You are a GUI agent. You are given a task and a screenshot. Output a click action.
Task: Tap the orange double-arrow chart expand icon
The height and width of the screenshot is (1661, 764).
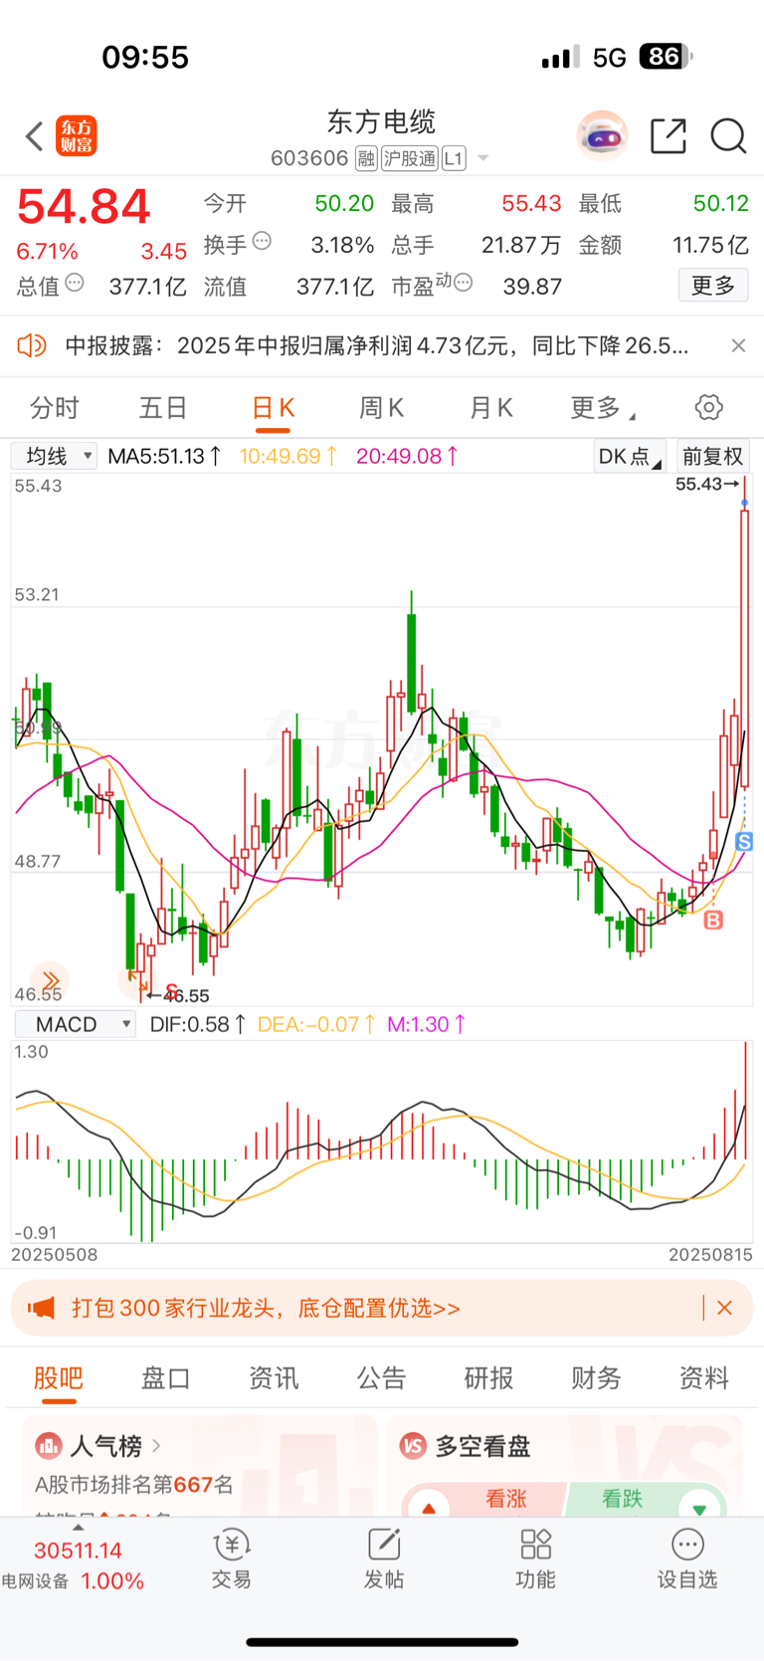coord(50,981)
